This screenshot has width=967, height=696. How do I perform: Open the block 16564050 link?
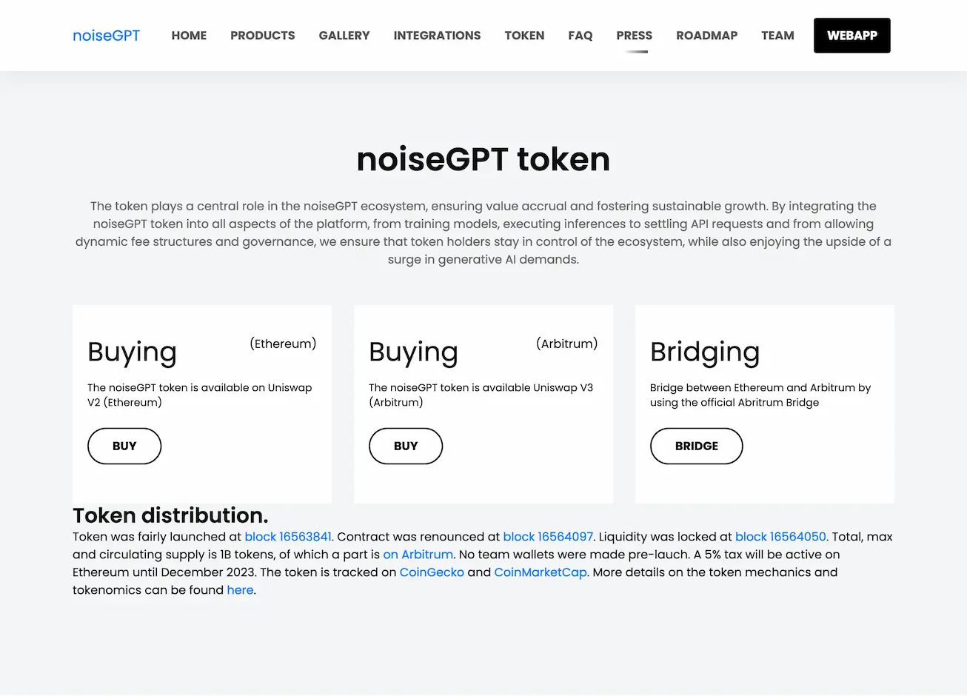click(x=780, y=536)
